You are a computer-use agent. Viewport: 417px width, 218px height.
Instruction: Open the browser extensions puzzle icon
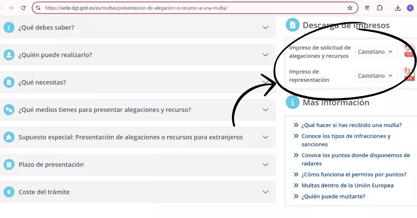click(380, 8)
